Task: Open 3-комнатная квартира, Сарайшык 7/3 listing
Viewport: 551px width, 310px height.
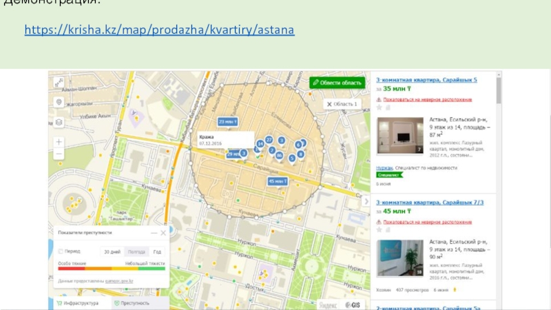Action: (x=430, y=202)
